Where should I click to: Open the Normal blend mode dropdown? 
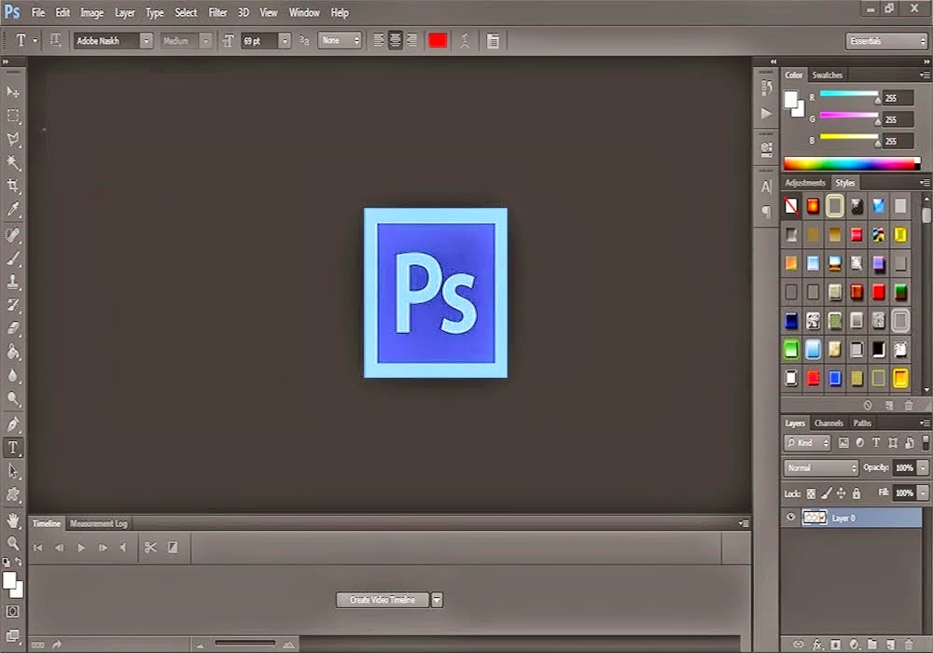pos(821,466)
